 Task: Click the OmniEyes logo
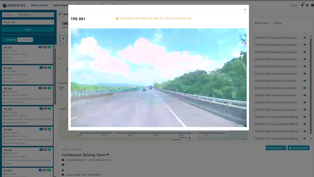(x=14, y=5)
